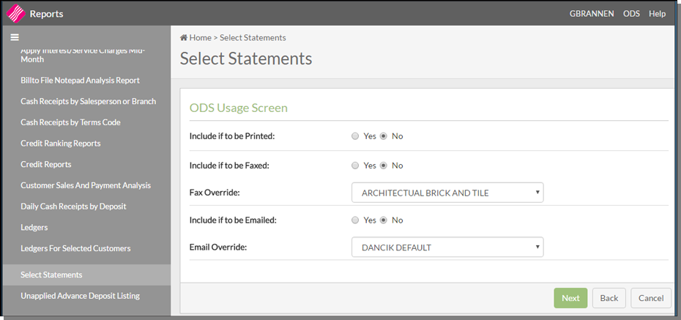Open the Fax Override dropdown
681x320 pixels.
[x=447, y=193]
